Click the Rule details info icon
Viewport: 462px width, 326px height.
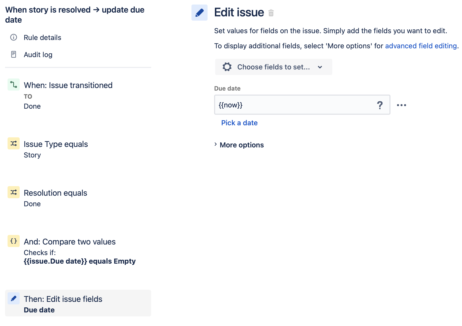tap(13, 37)
